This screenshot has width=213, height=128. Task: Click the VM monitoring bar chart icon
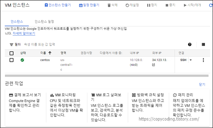52,95
